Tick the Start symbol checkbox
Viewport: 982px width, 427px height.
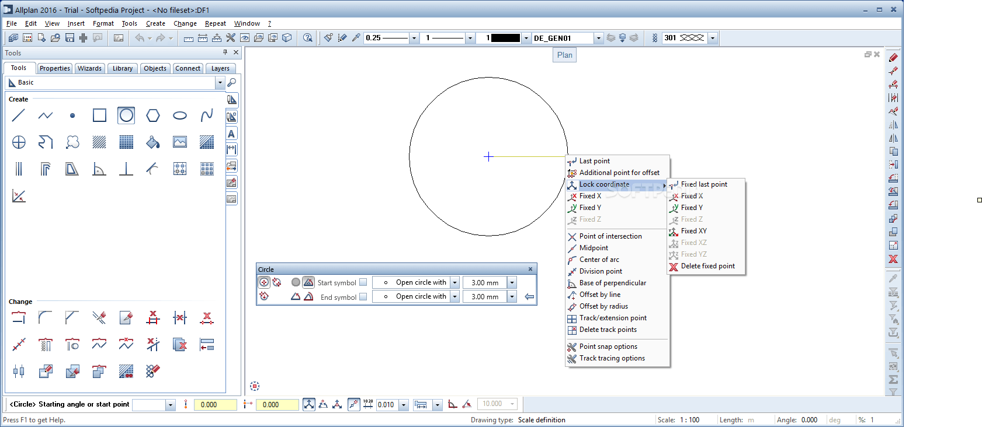click(363, 282)
